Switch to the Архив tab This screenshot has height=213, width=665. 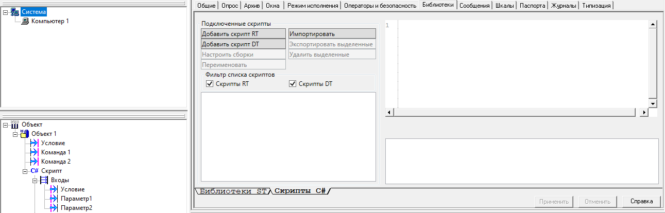coord(252,6)
